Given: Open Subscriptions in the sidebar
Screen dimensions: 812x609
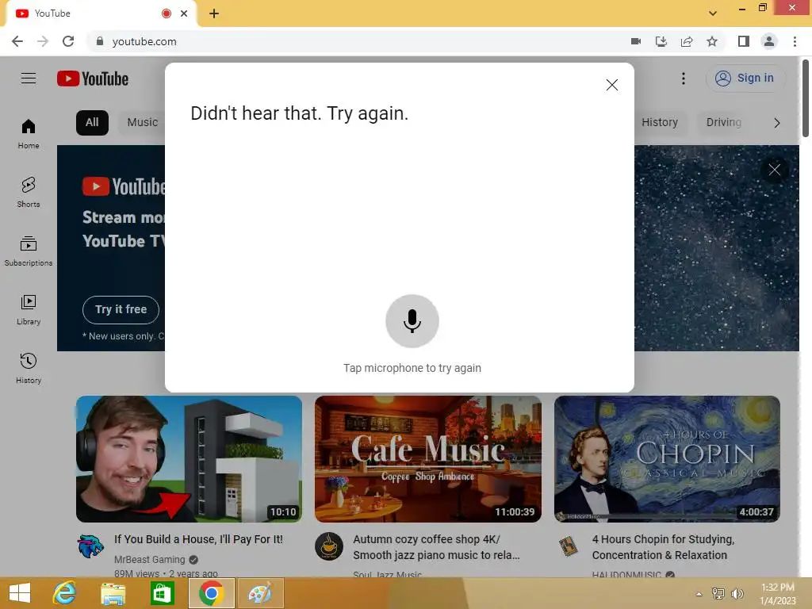Looking at the screenshot, I should coord(29,251).
